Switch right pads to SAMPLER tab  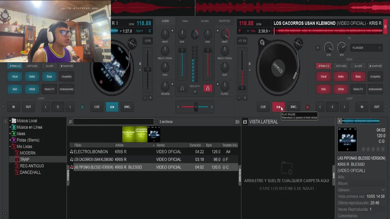click(375, 66)
